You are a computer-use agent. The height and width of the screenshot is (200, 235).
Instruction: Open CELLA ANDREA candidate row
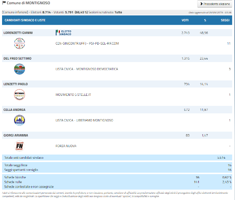pyautogui.click(x=117, y=110)
